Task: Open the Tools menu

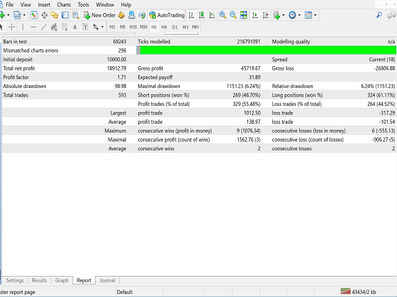Action: point(83,4)
